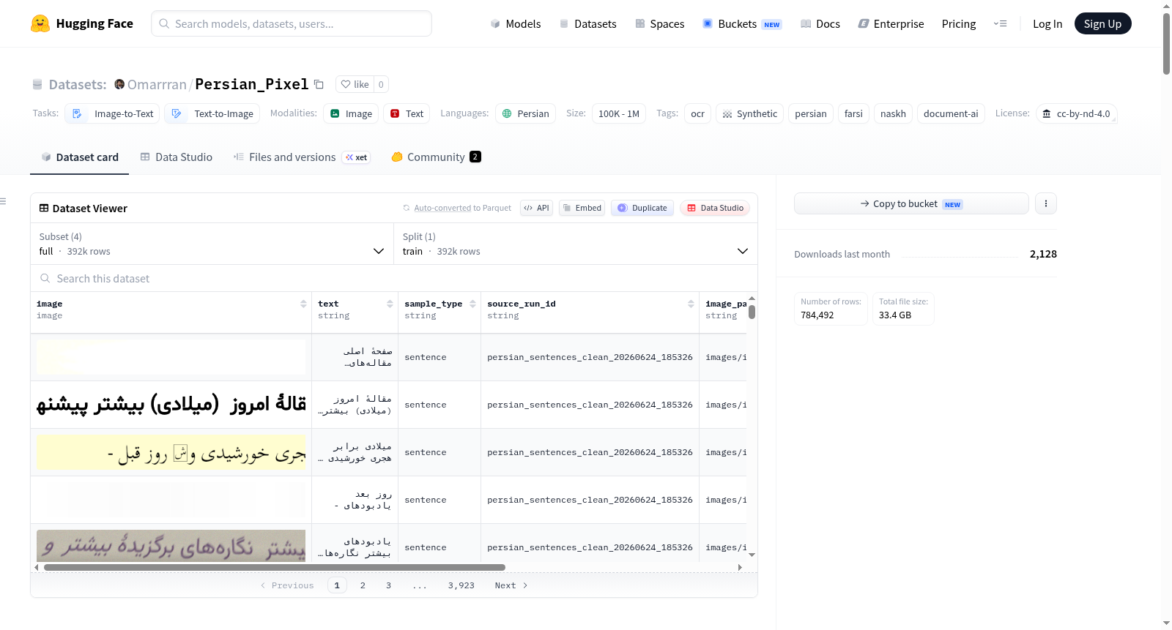Click the Hugging Face logo icon
The height and width of the screenshot is (630, 1172).
(x=40, y=23)
